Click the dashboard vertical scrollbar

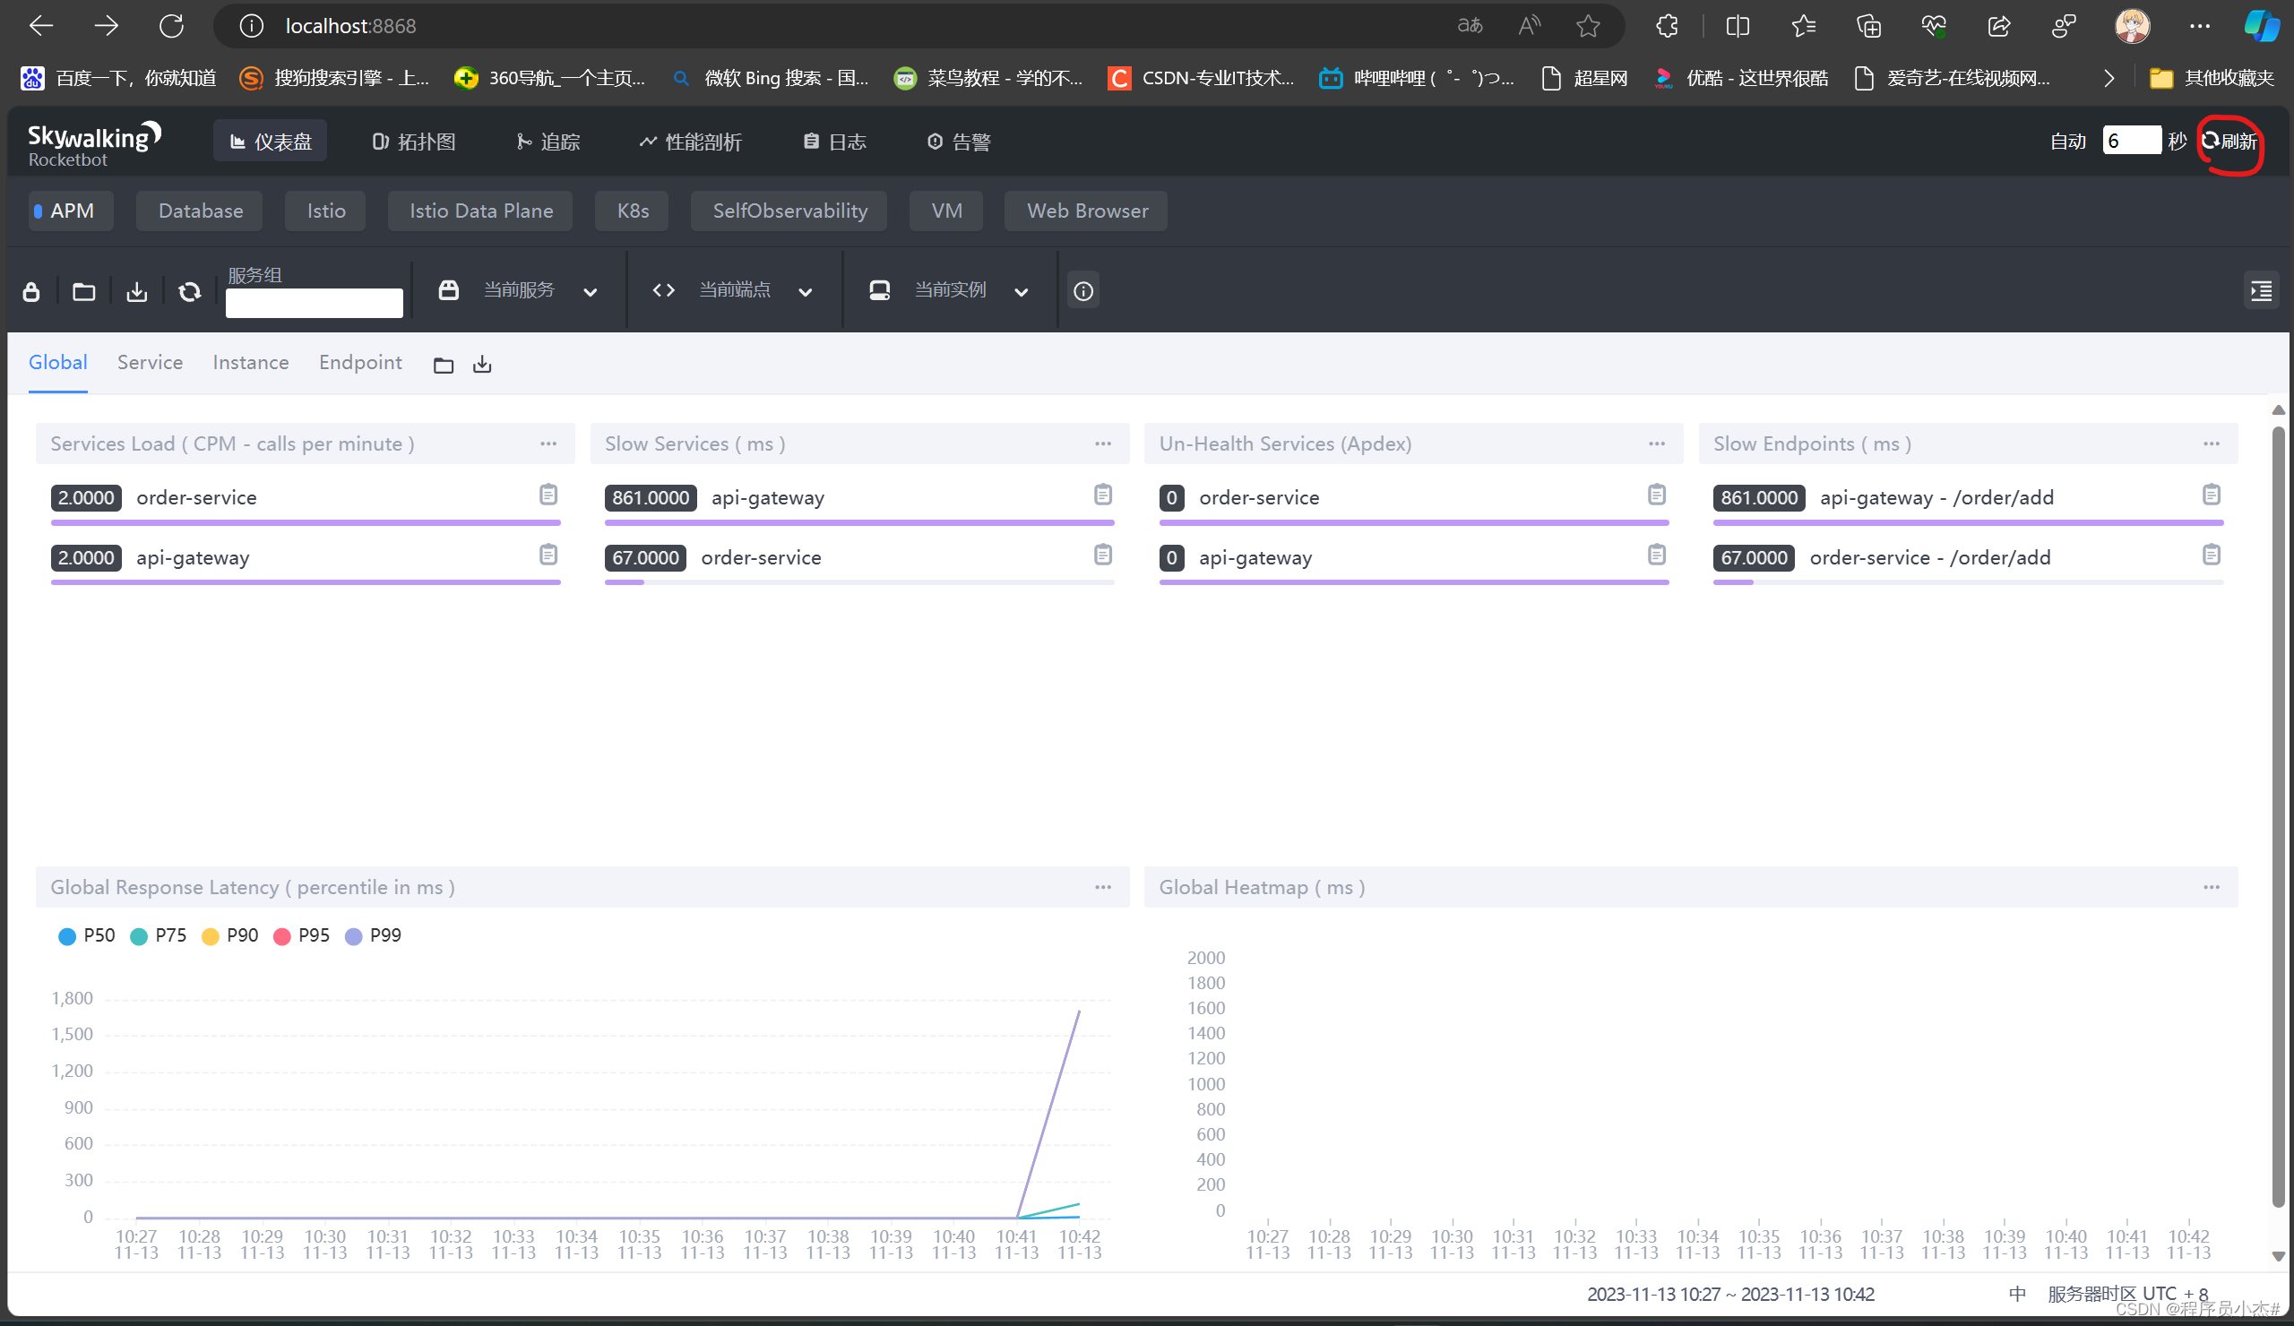pyautogui.click(x=2278, y=819)
